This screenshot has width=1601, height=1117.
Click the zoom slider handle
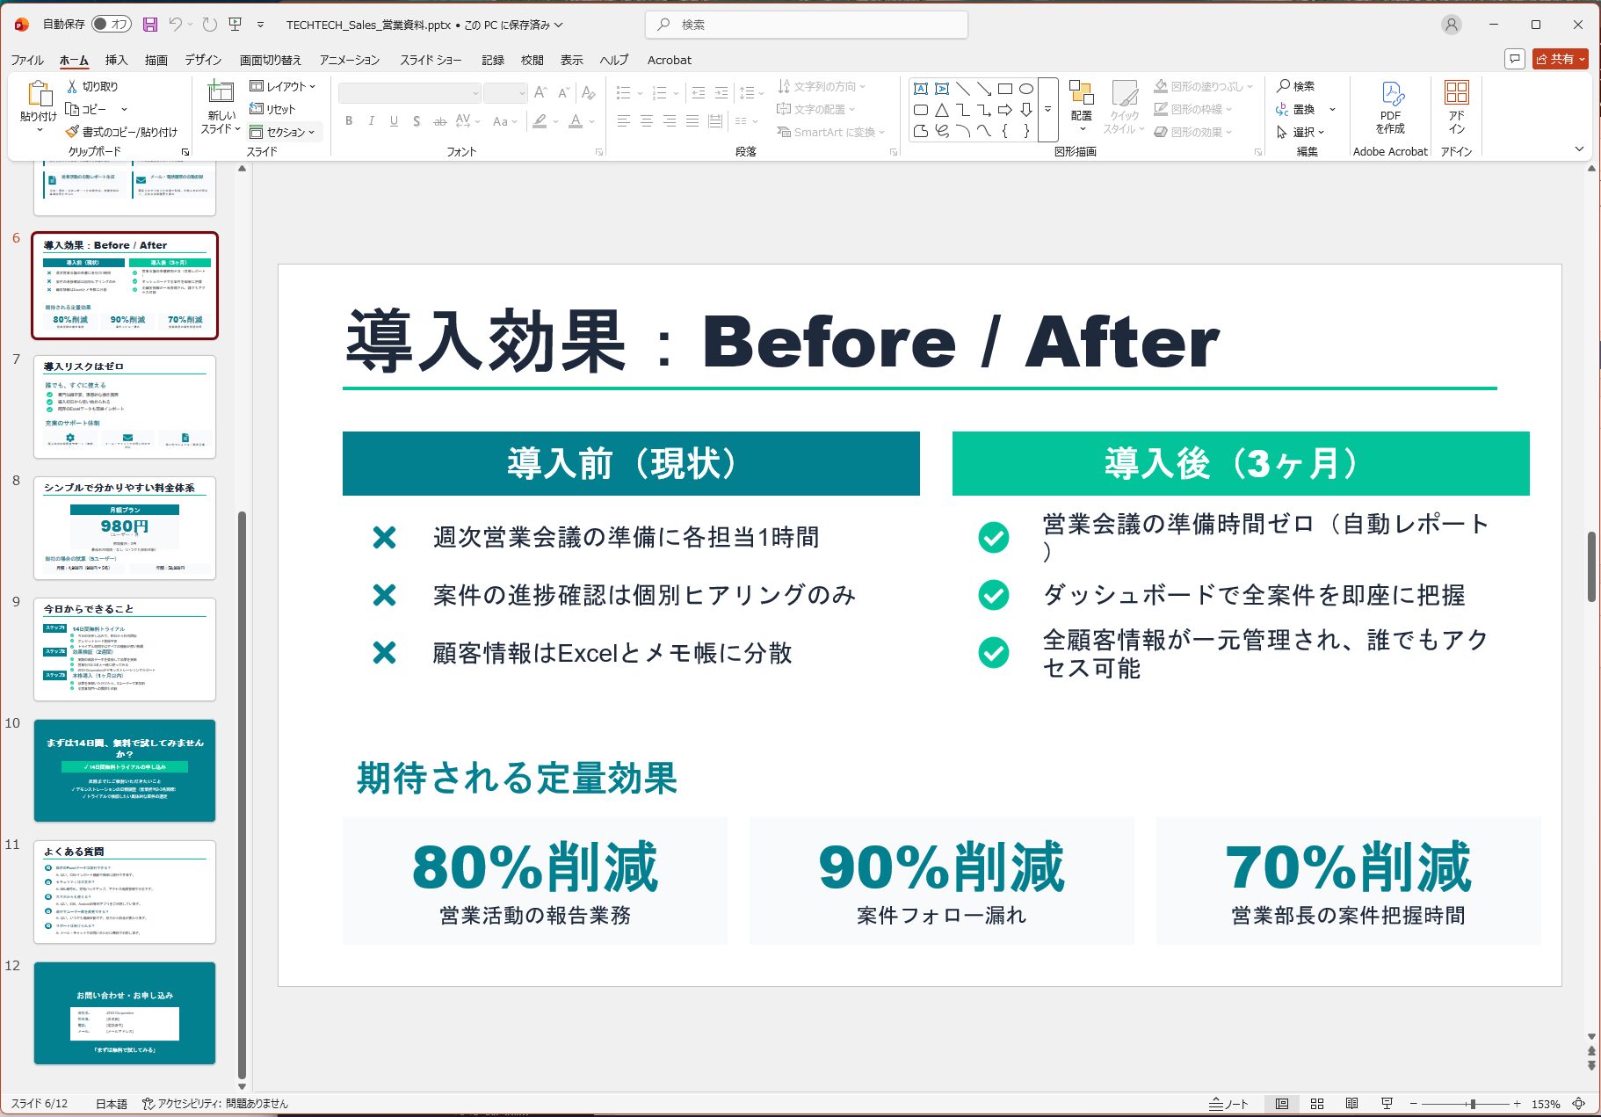coord(1473,1104)
